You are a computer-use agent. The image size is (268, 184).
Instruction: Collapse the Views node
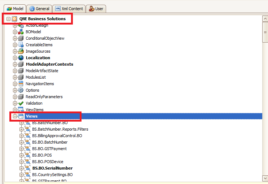click(x=15, y=116)
